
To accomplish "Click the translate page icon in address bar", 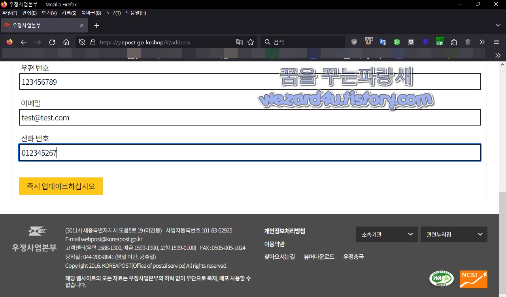I will tap(239, 42).
